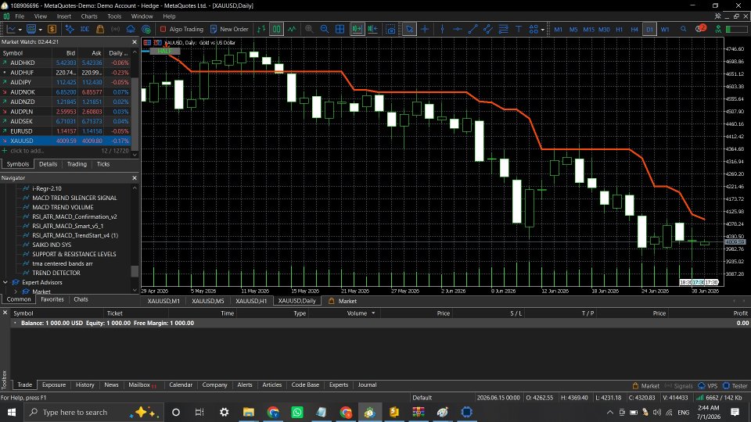751x422 pixels.
Task: Switch chart to line chart type
Action: tap(292, 29)
